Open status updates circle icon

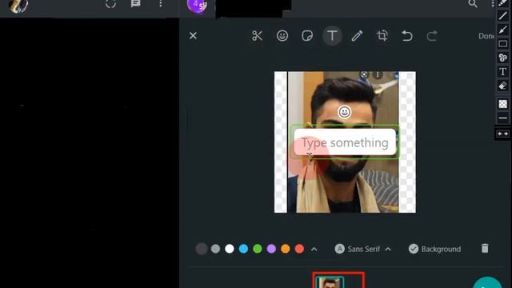(x=110, y=4)
